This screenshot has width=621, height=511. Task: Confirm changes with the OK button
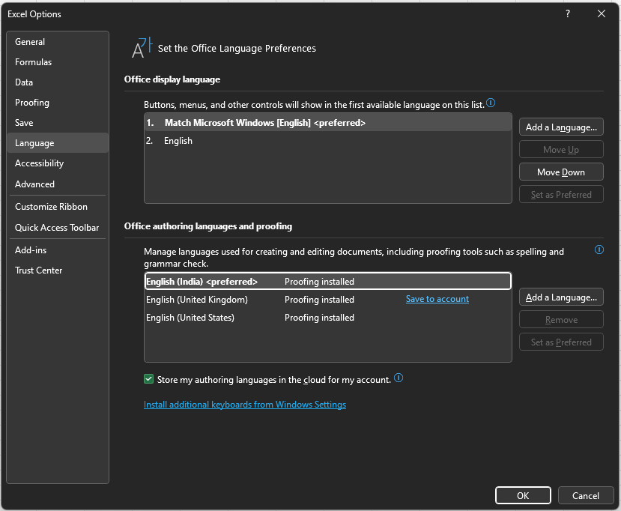(x=523, y=495)
